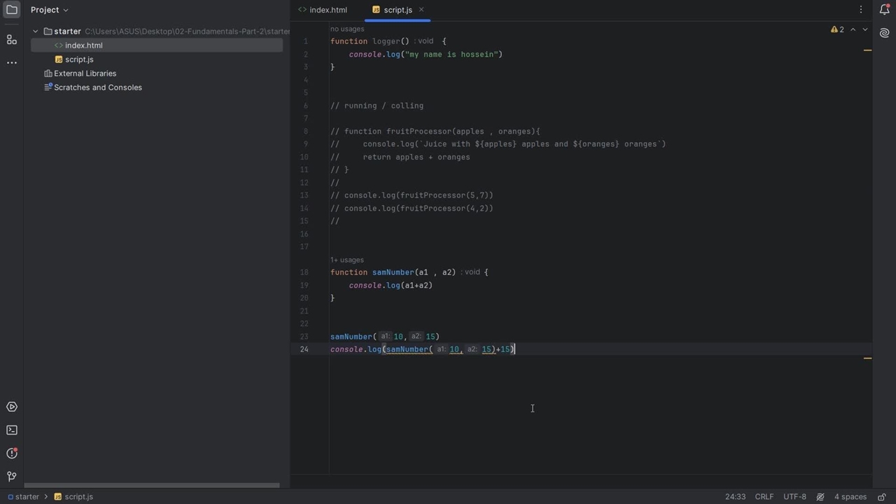Viewport: 896px width, 504px height.
Task: Toggle the crossed-out eye status bar widget
Action: click(820, 497)
